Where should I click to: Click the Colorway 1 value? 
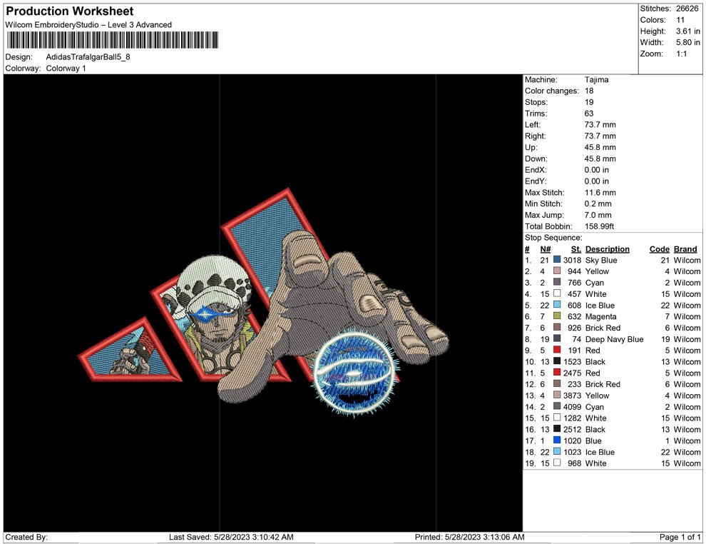66,69
